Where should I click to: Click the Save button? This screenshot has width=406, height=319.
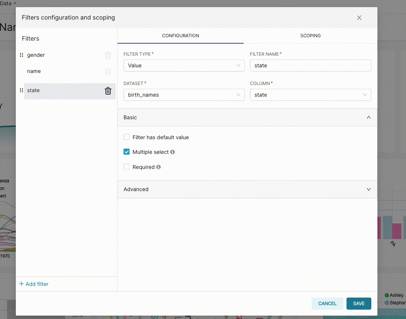[x=359, y=304]
